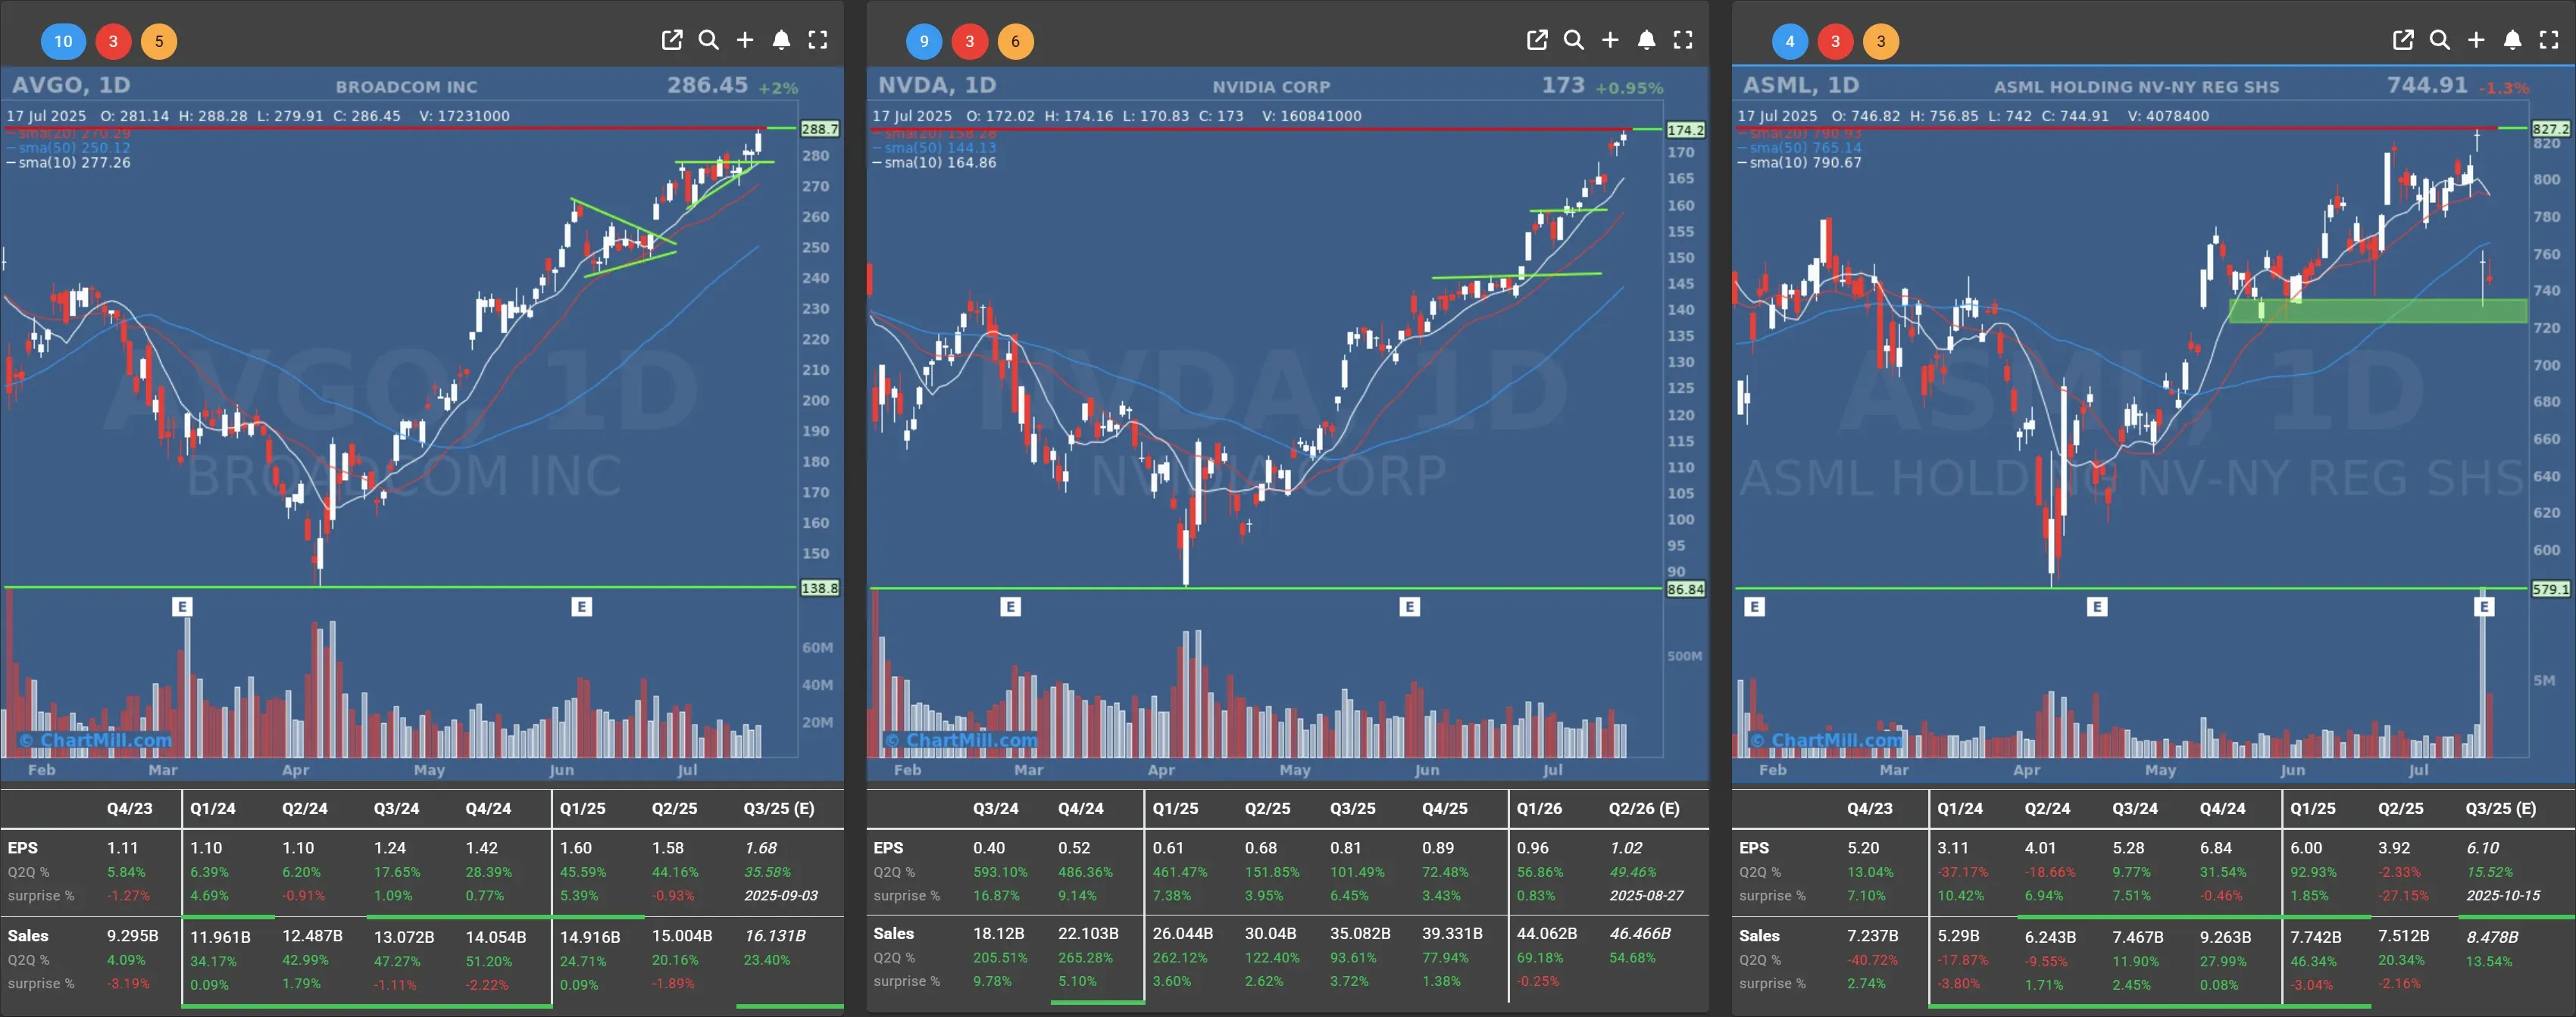
Task: Click second earnings E marker on NVDA chart
Action: coord(1410,607)
